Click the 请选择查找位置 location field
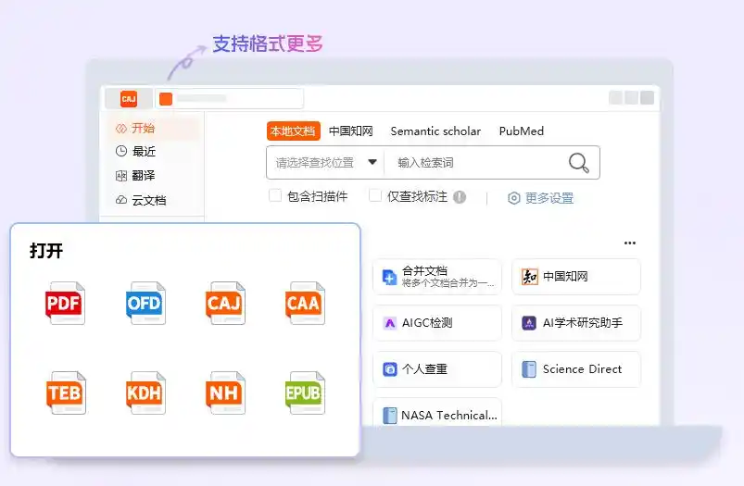This screenshot has height=486, width=744. click(326, 163)
